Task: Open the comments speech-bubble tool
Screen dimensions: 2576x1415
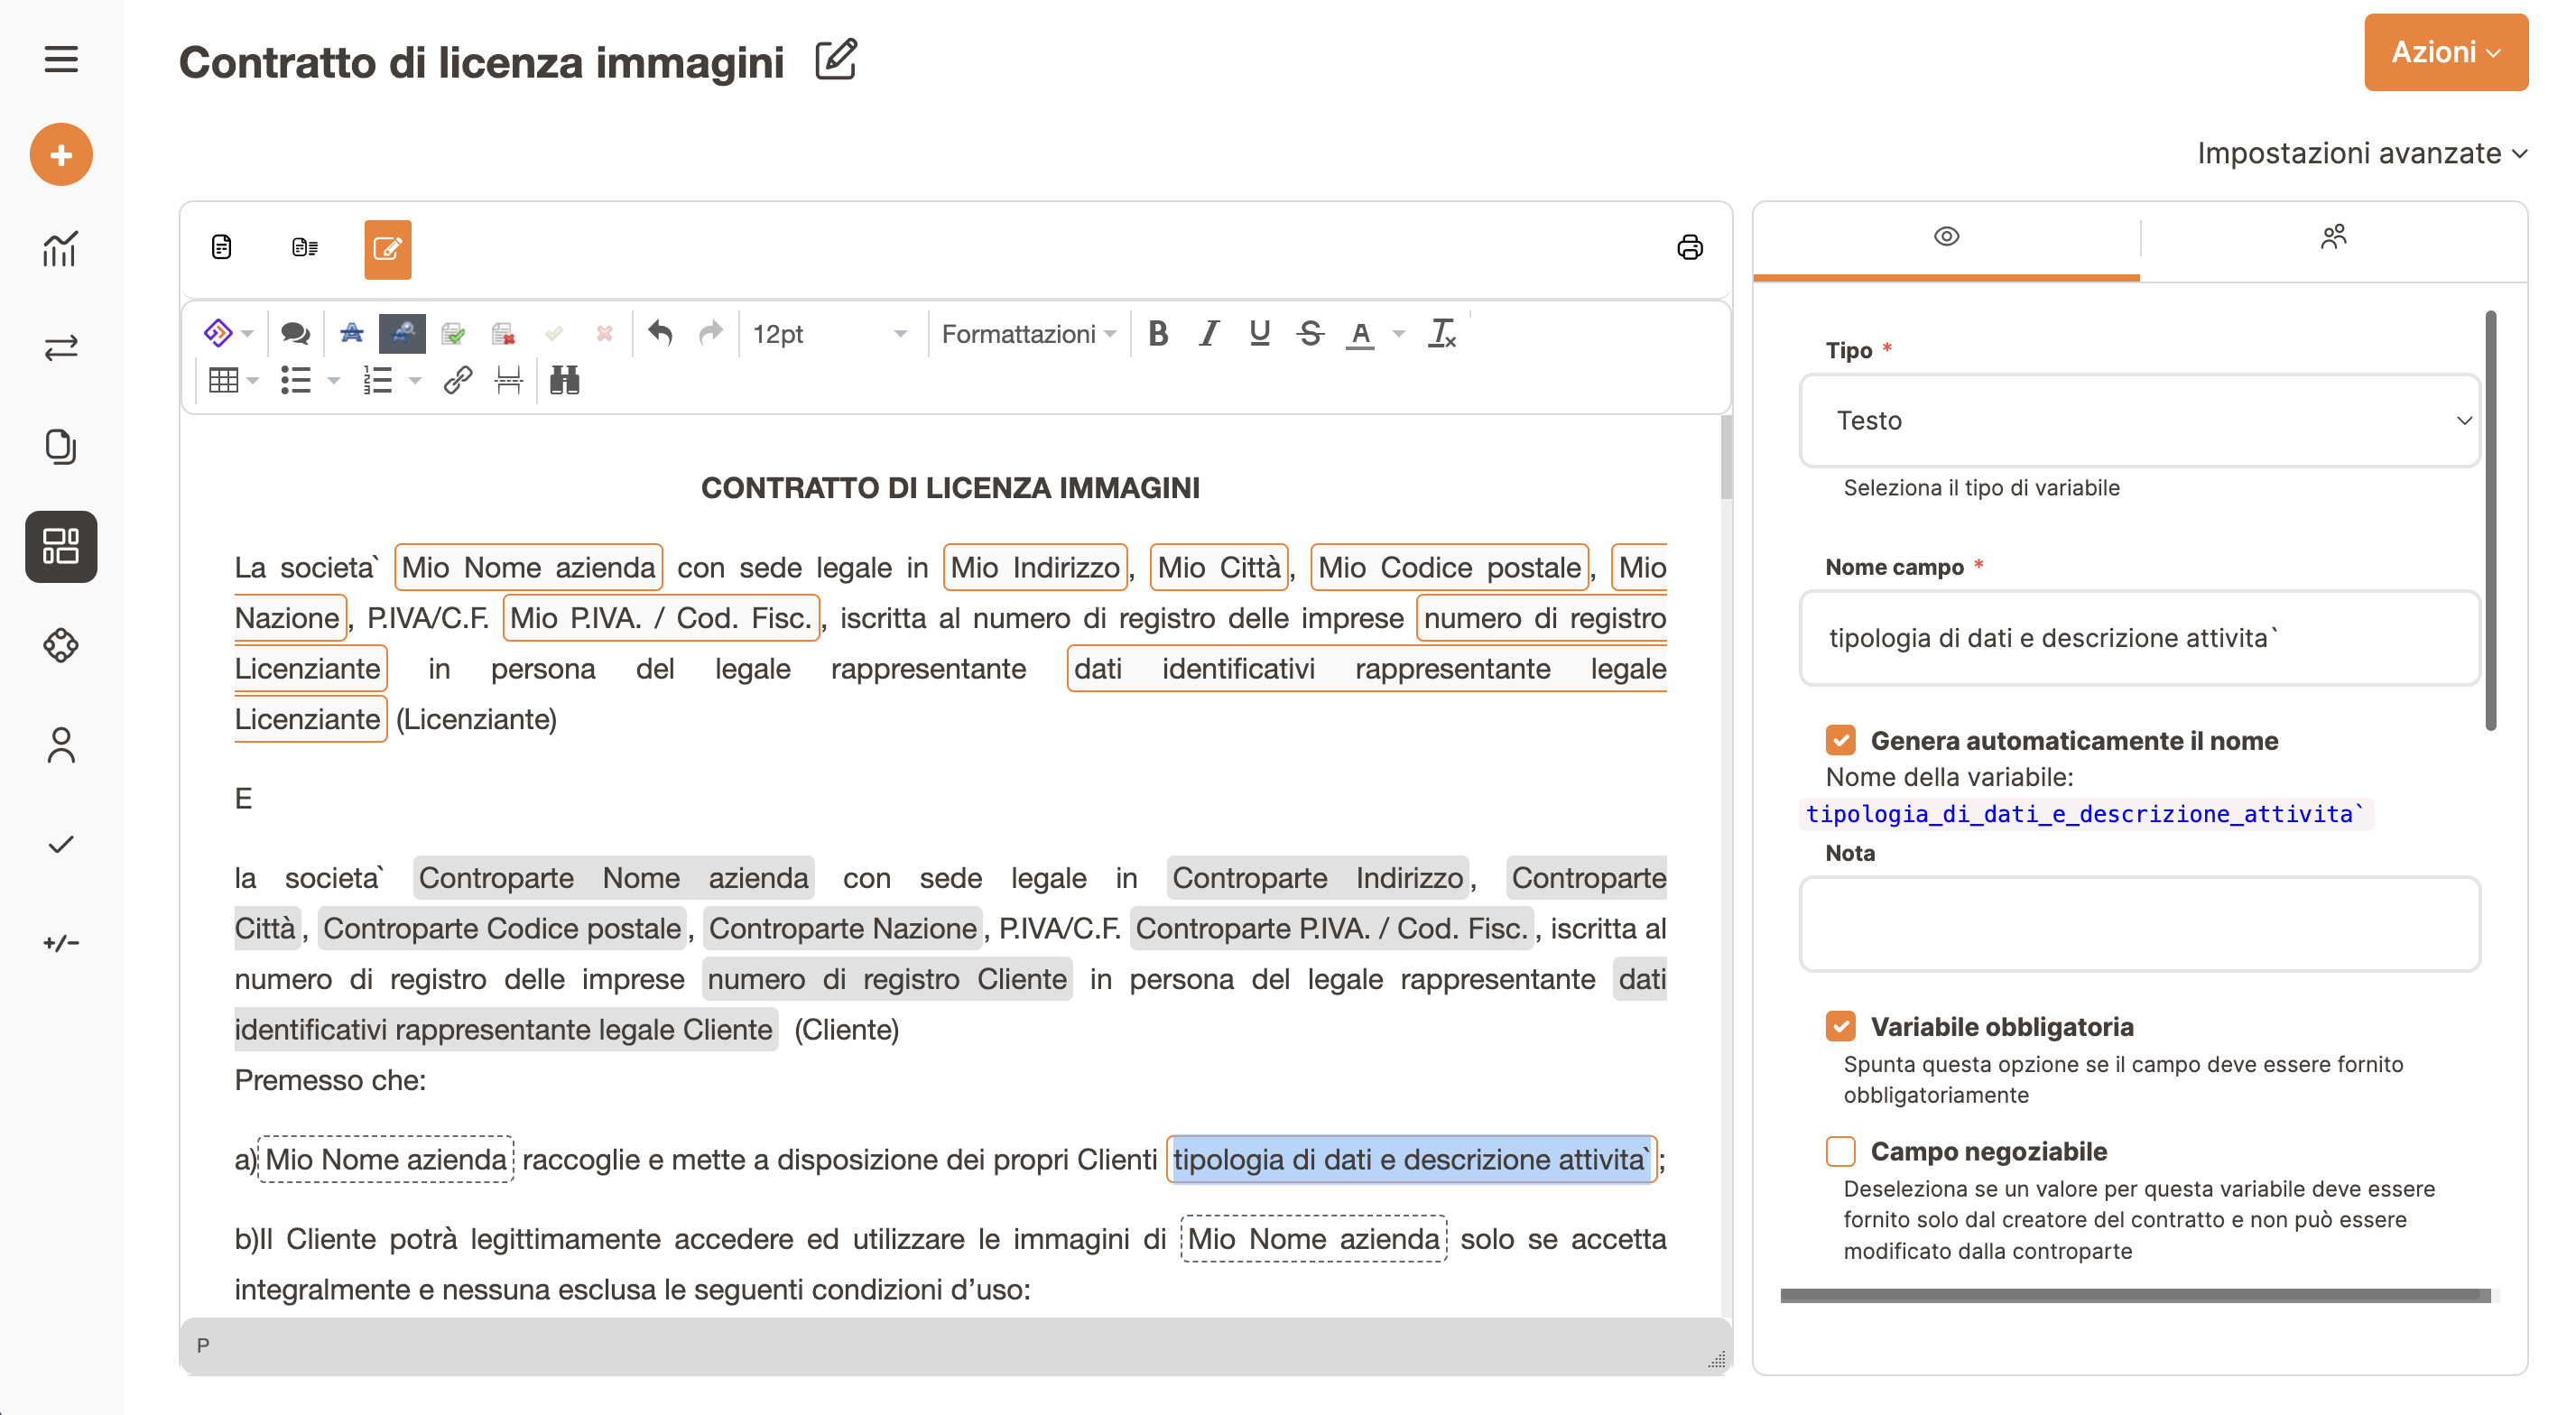Action: (x=295, y=333)
